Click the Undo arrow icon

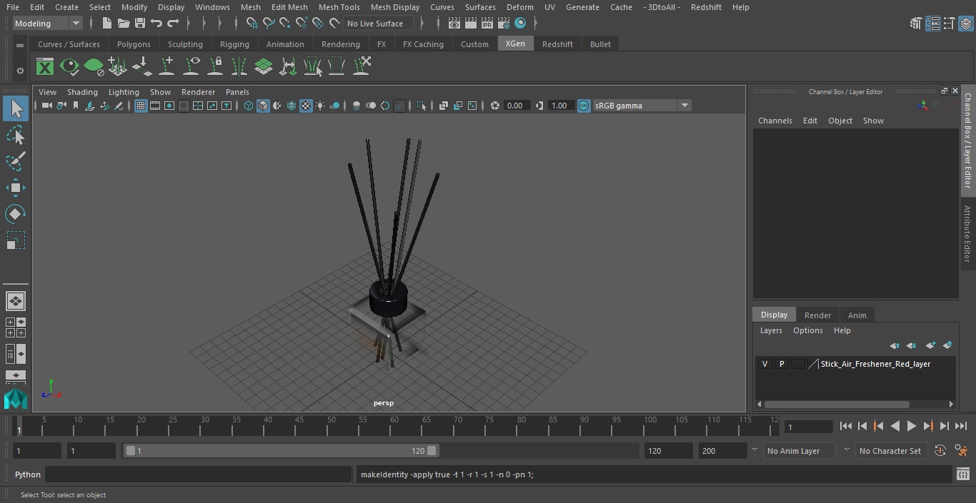[x=156, y=24]
